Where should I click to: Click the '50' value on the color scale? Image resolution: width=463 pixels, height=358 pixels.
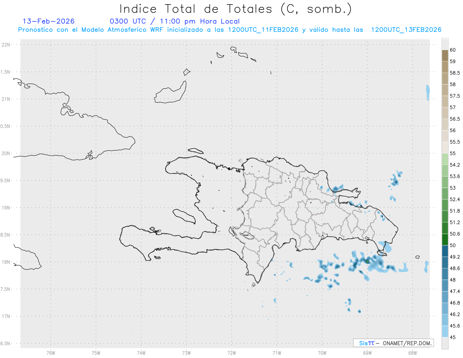click(453, 245)
